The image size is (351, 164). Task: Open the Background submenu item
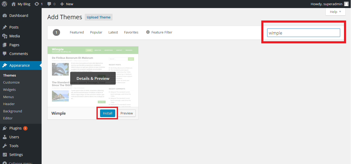pos(12,111)
